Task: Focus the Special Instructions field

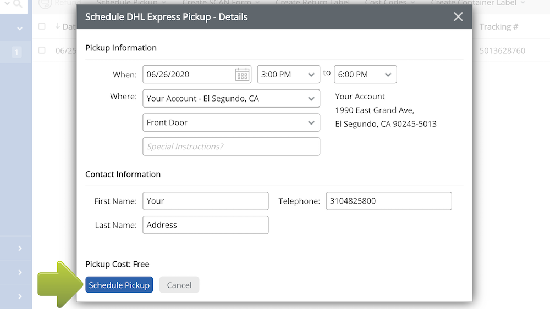Action: click(231, 147)
